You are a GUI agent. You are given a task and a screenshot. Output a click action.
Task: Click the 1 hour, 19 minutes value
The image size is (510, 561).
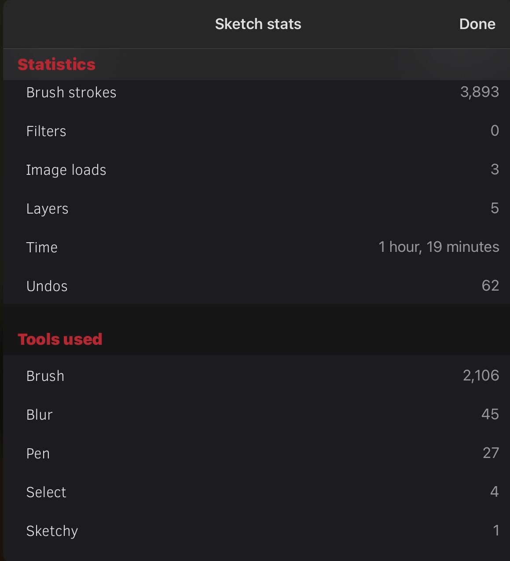(x=438, y=247)
